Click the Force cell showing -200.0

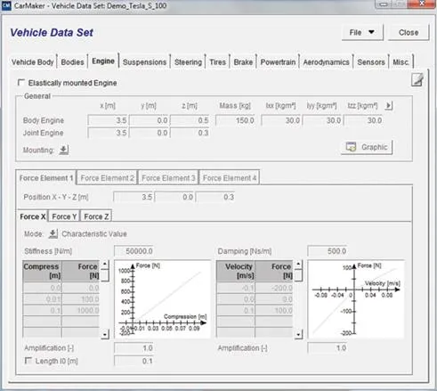(x=274, y=288)
